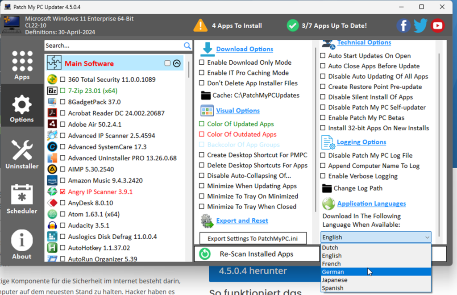Choose Japanese in the language dropdown
457x295 pixels.
(x=336, y=280)
